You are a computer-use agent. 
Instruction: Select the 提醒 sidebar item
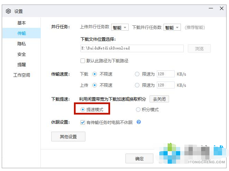22,65
